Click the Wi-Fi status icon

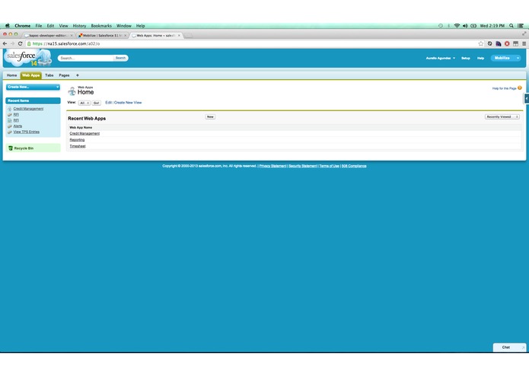457,26
